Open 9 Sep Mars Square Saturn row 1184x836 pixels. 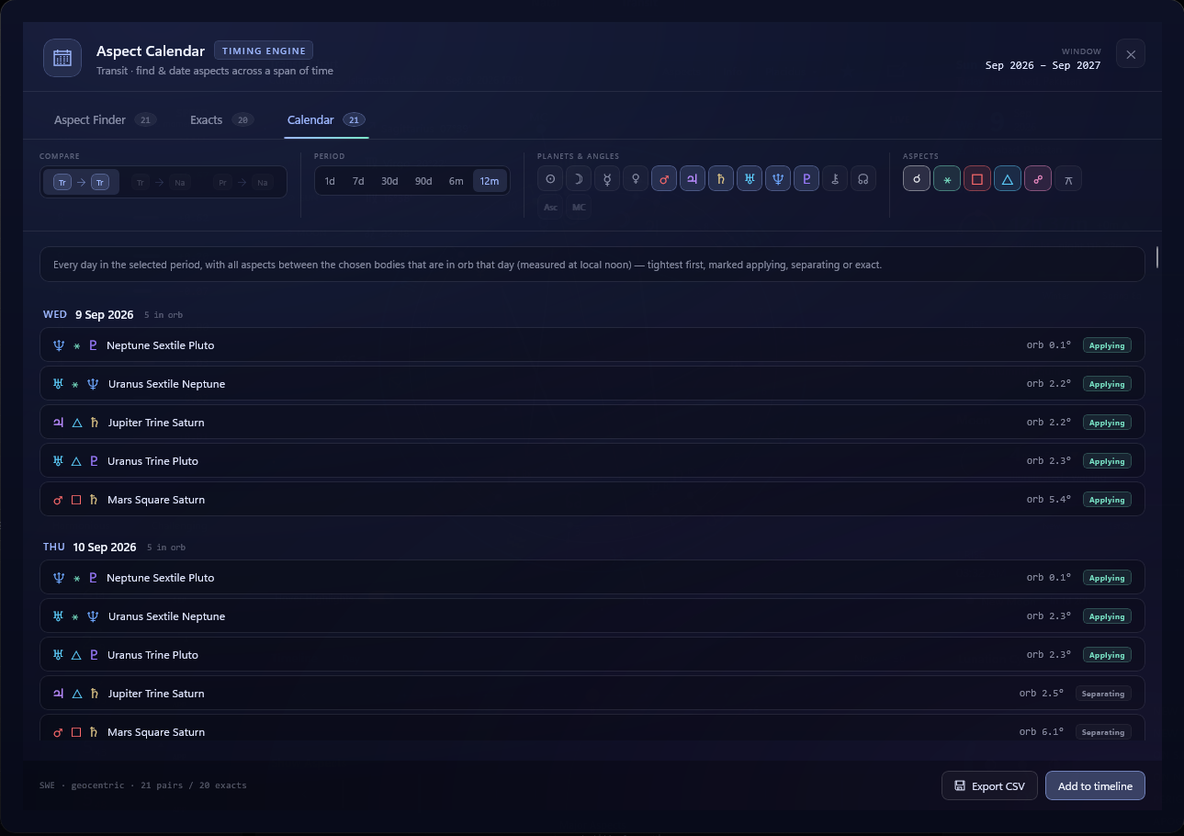point(592,500)
